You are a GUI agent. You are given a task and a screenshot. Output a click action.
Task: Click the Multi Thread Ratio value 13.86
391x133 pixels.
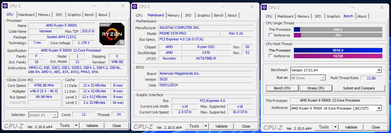[x=372, y=78]
